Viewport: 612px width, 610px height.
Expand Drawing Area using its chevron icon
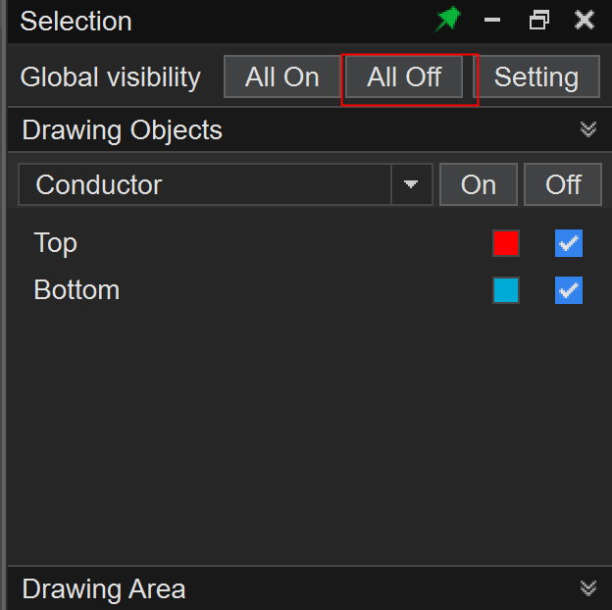pyautogui.click(x=588, y=588)
